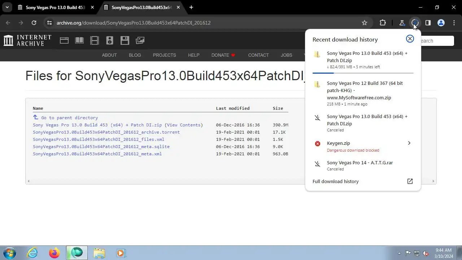Open the DONATE menu item
This screenshot has width=462, height=260.
(x=223, y=55)
